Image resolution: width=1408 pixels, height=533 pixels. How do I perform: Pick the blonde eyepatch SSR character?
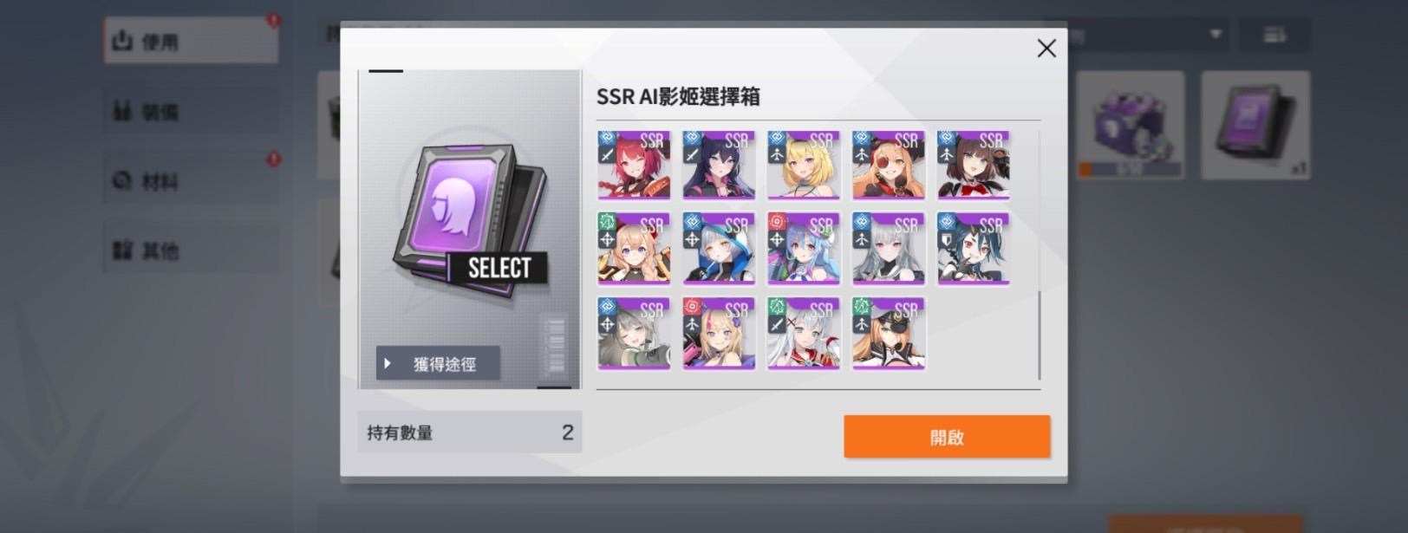[x=888, y=166]
